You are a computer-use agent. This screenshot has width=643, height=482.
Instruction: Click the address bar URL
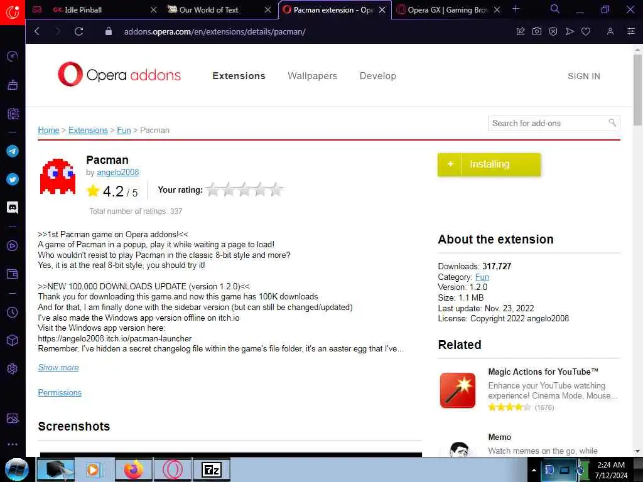coord(215,31)
